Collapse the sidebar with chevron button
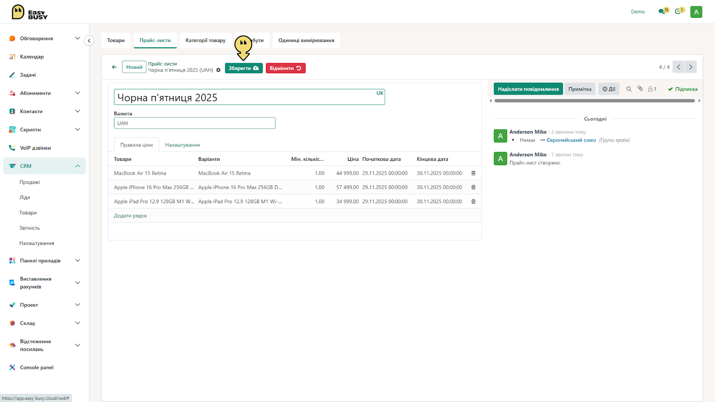Viewport: 715px width, 402px height. click(x=89, y=41)
